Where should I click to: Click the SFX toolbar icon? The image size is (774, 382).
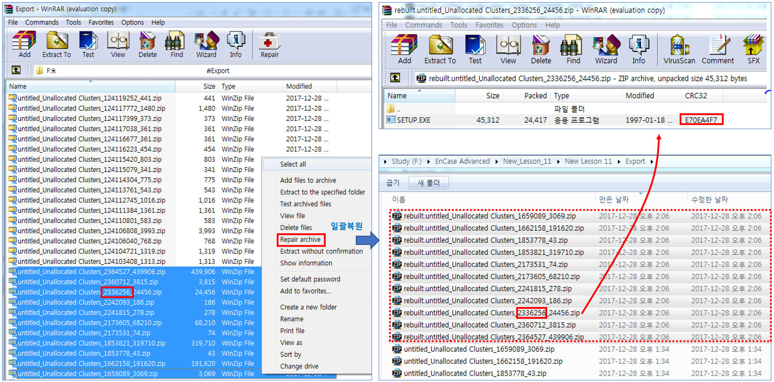pos(753,49)
